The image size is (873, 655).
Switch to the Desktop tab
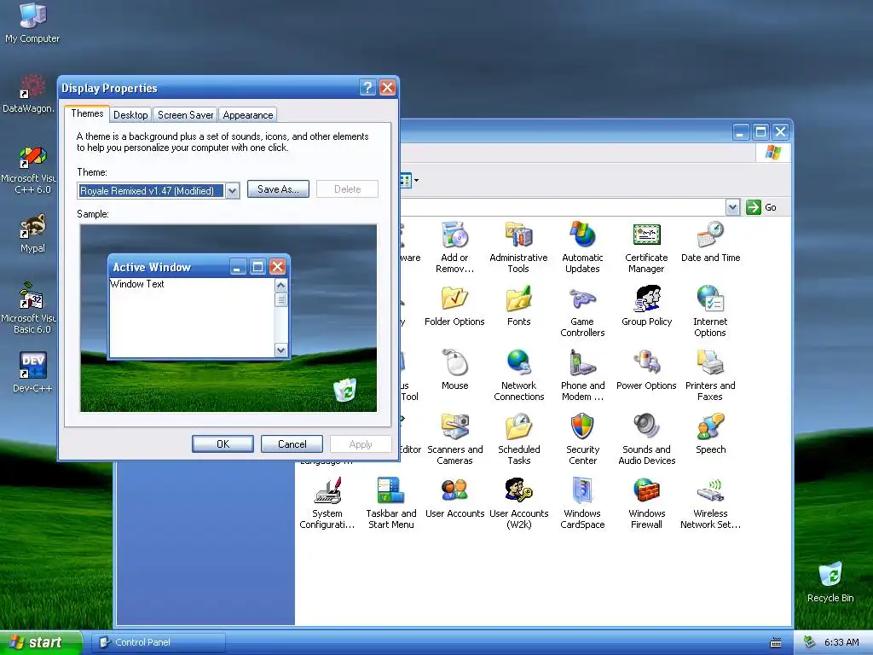130,115
